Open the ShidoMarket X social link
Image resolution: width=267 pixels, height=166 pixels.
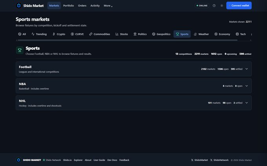coord(199,160)
